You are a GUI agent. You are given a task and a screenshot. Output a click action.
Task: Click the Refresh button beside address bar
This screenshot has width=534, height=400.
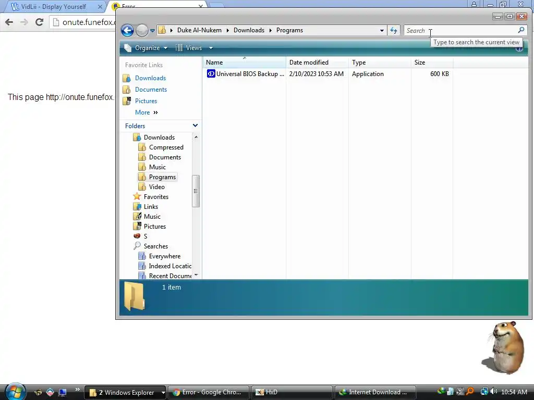[394, 30]
